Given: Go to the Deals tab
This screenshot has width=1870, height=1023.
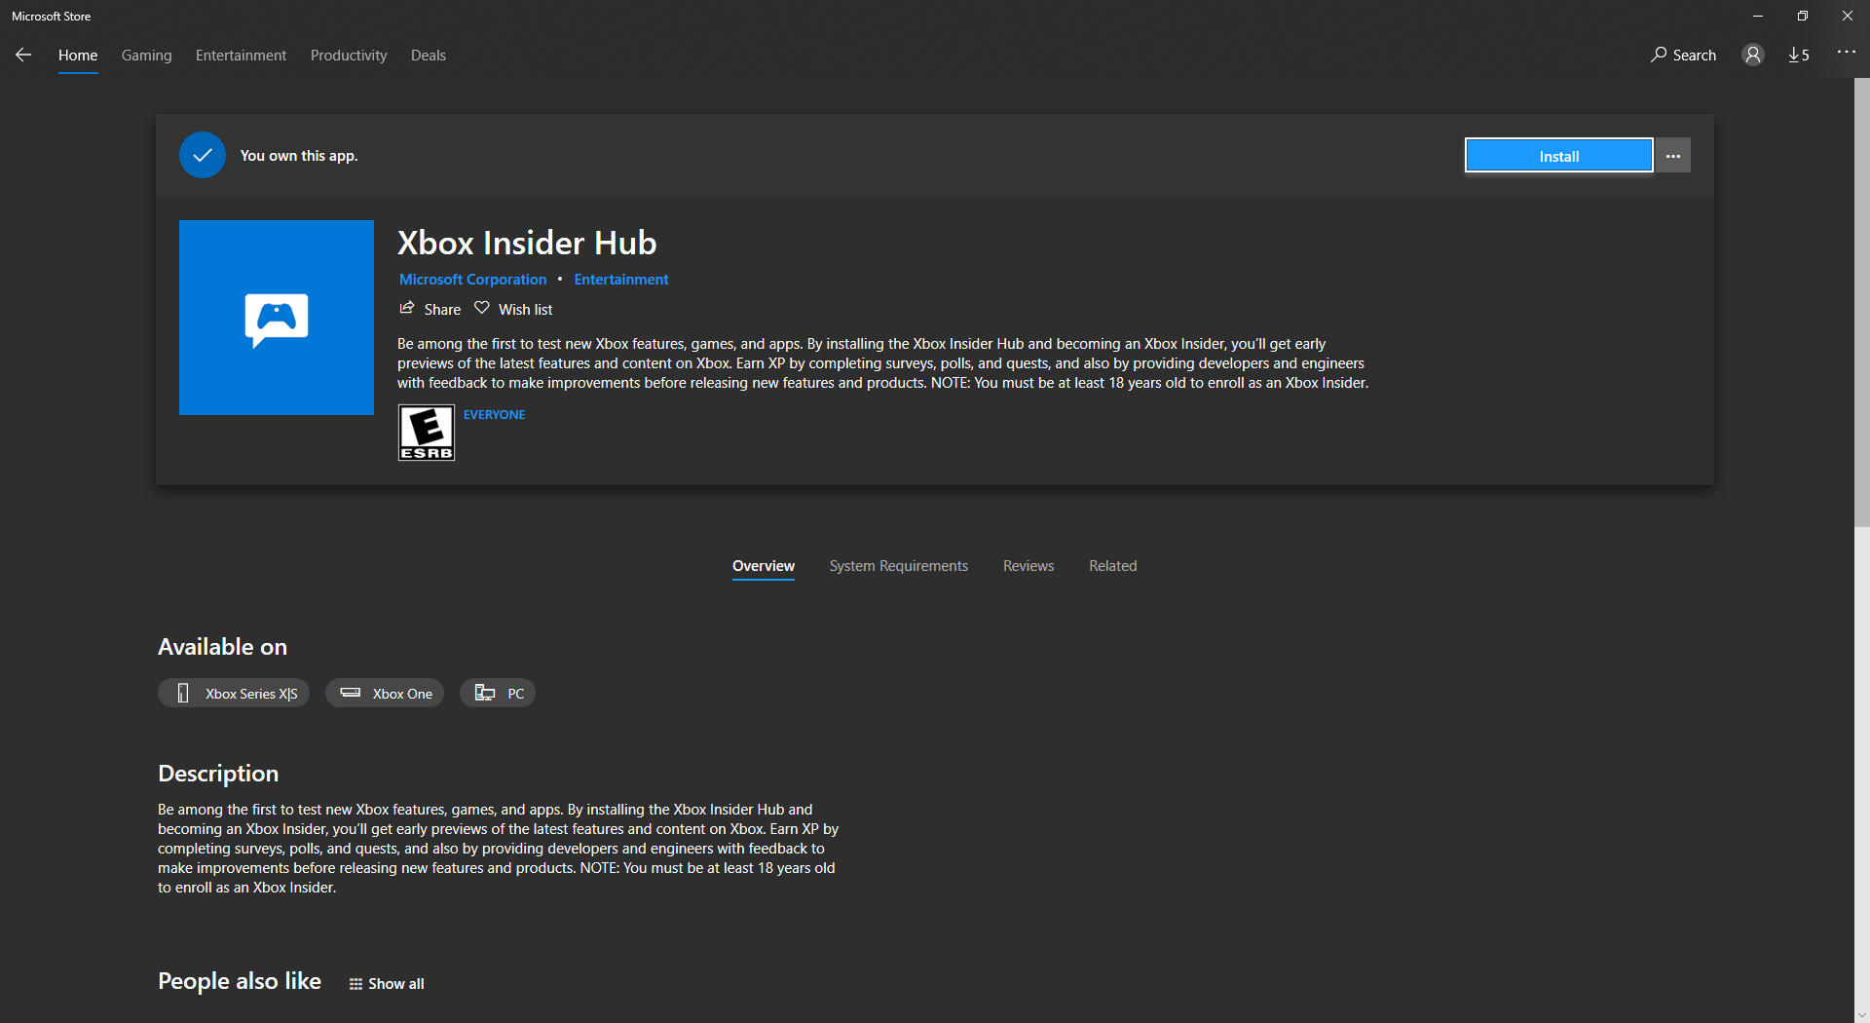Looking at the screenshot, I should pos(428,56).
